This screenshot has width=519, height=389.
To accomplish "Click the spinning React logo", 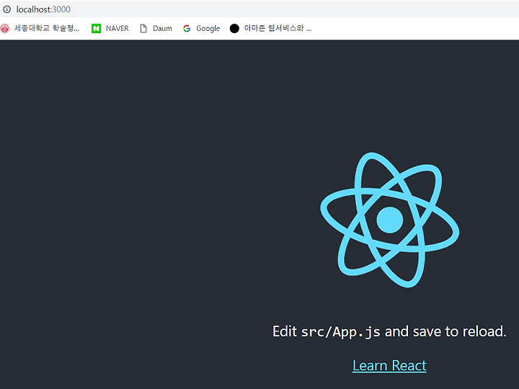I will [x=389, y=220].
